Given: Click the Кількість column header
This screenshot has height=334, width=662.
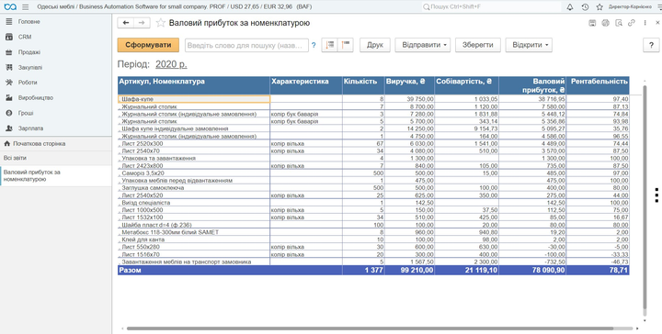Looking at the screenshot, I should (363, 85).
